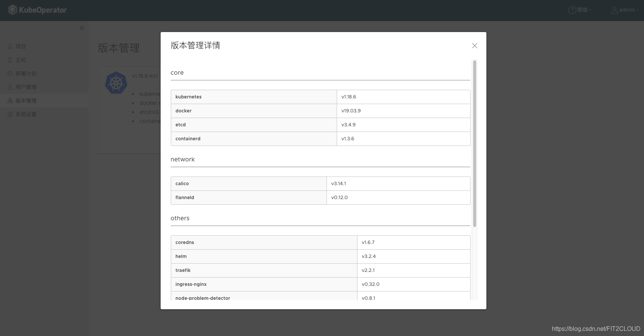Open the admin user menu
Image resolution: width=644 pixels, height=336 pixels.
[x=625, y=10]
